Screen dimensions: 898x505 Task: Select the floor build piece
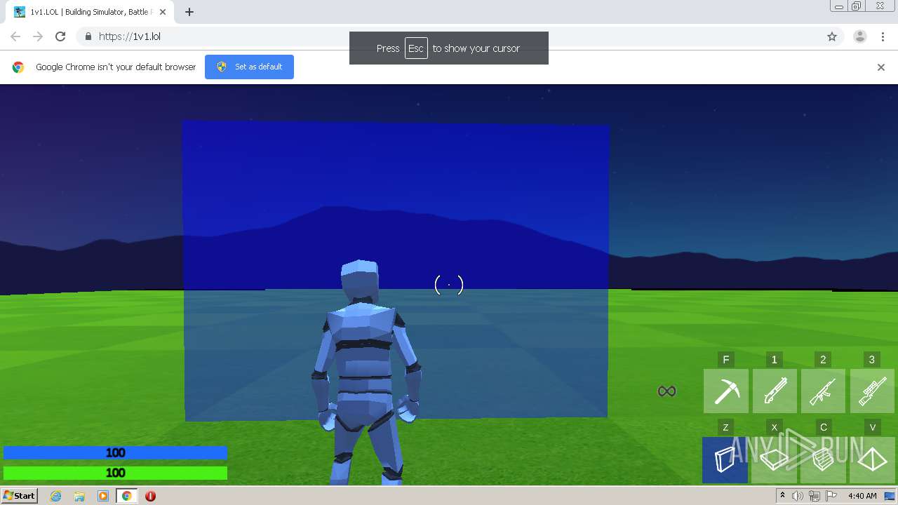[775, 460]
